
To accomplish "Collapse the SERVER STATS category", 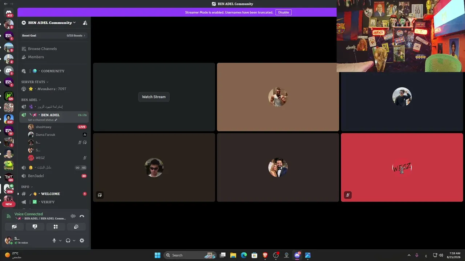I will [x=35, y=82].
